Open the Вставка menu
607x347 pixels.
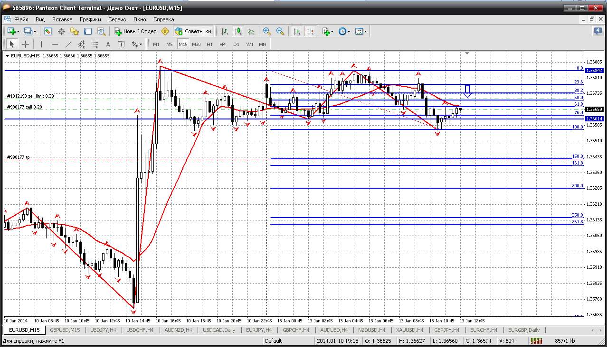pos(62,19)
